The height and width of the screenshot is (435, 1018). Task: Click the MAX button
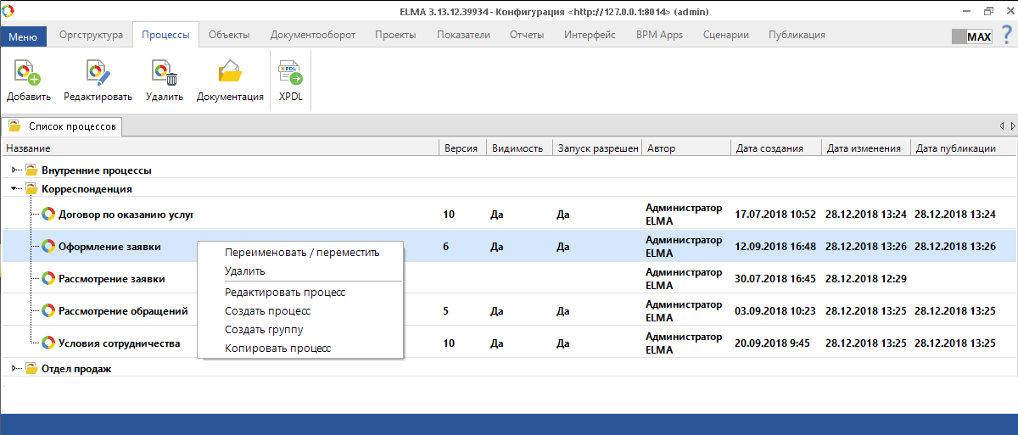[970, 37]
